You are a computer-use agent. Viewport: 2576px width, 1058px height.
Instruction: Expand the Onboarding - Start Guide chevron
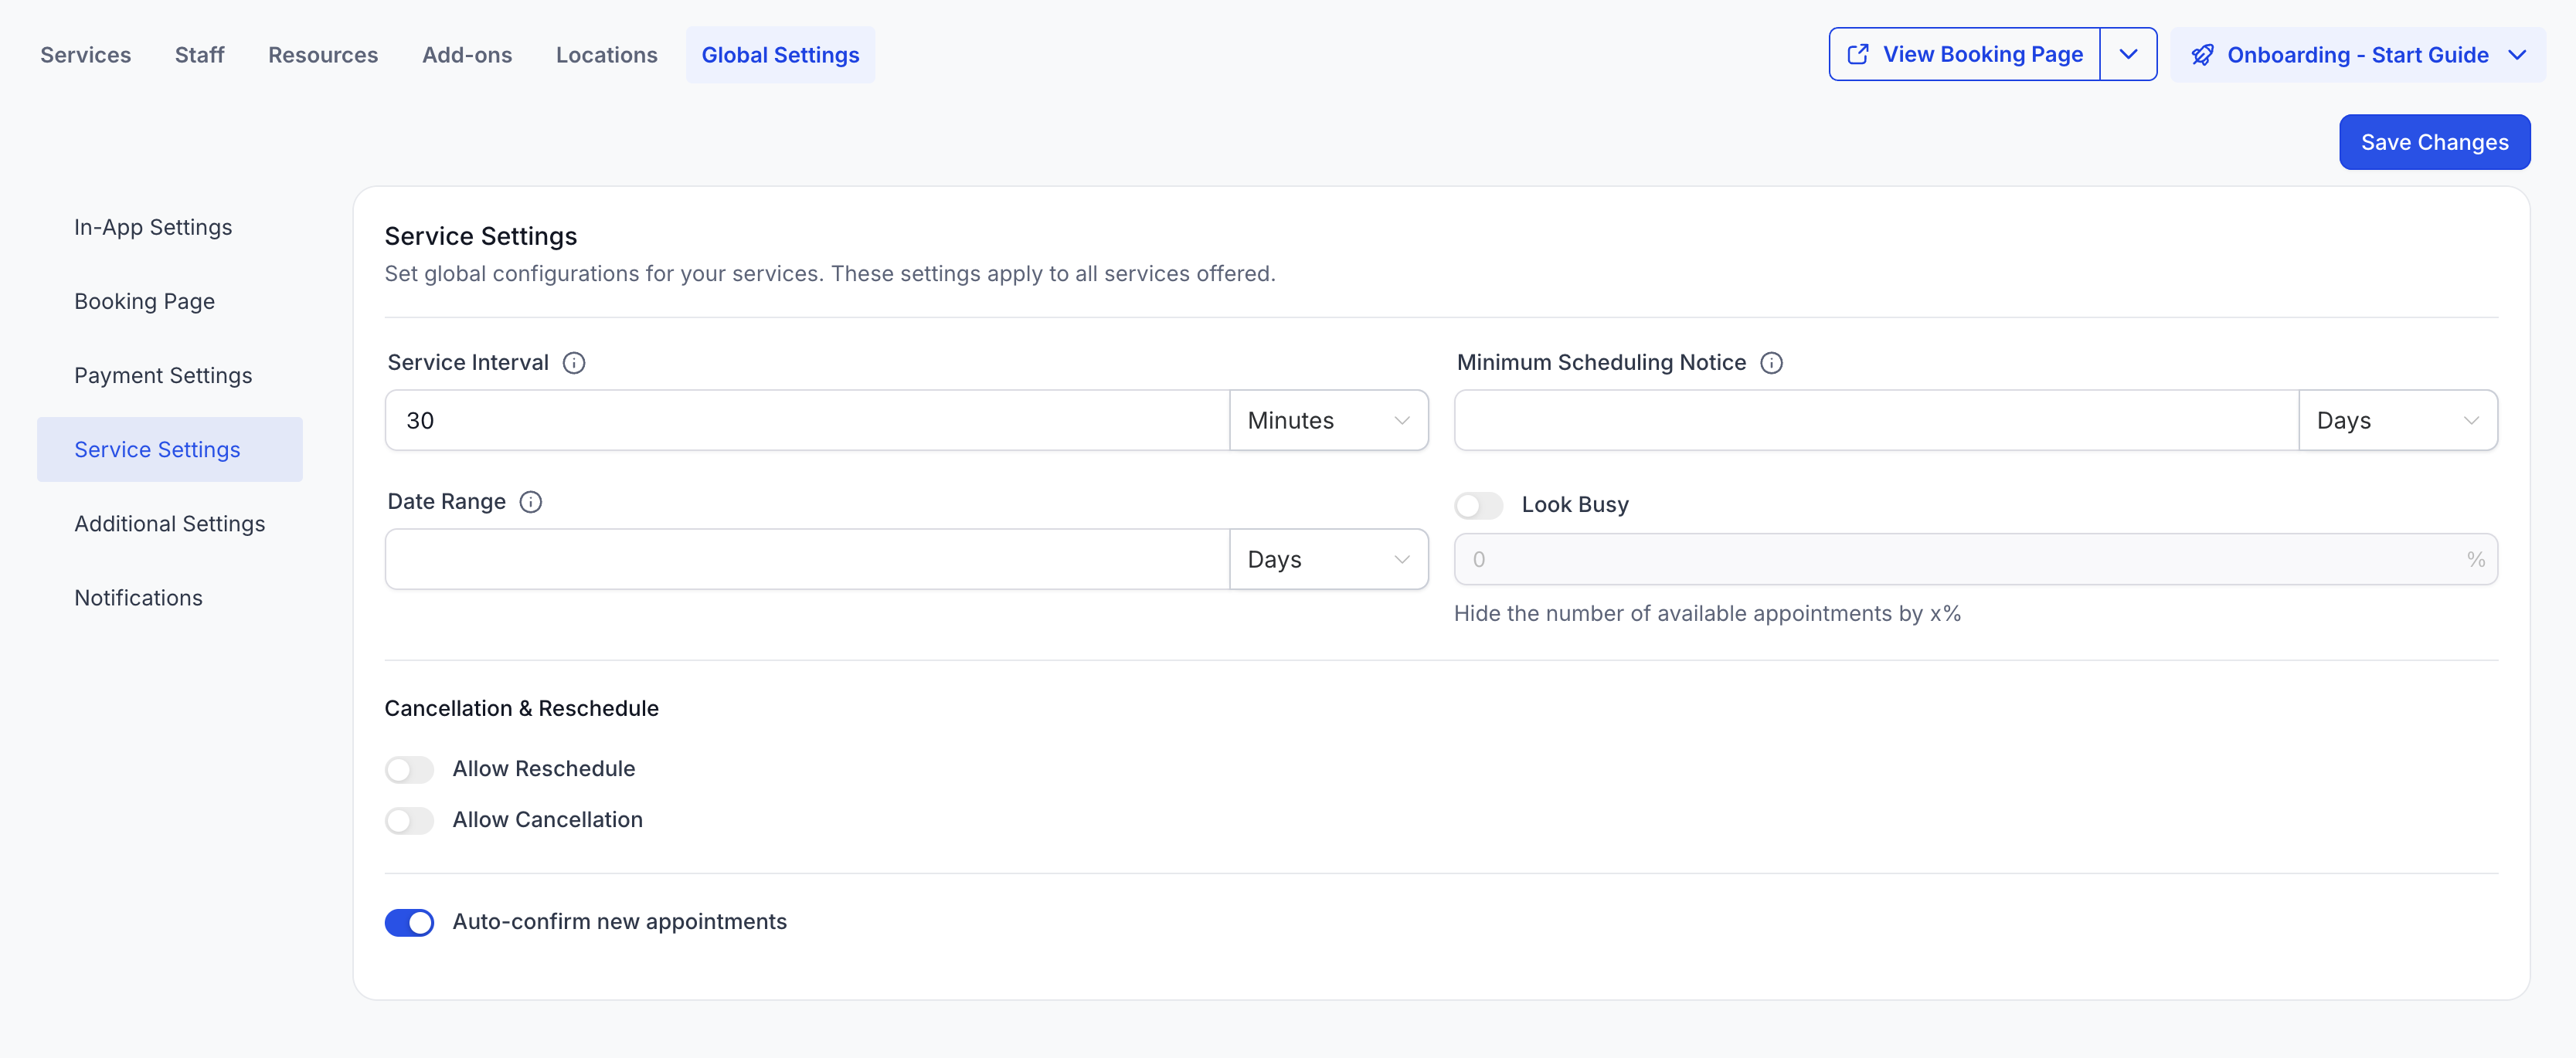pyautogui.click(x=2518, y=55)
